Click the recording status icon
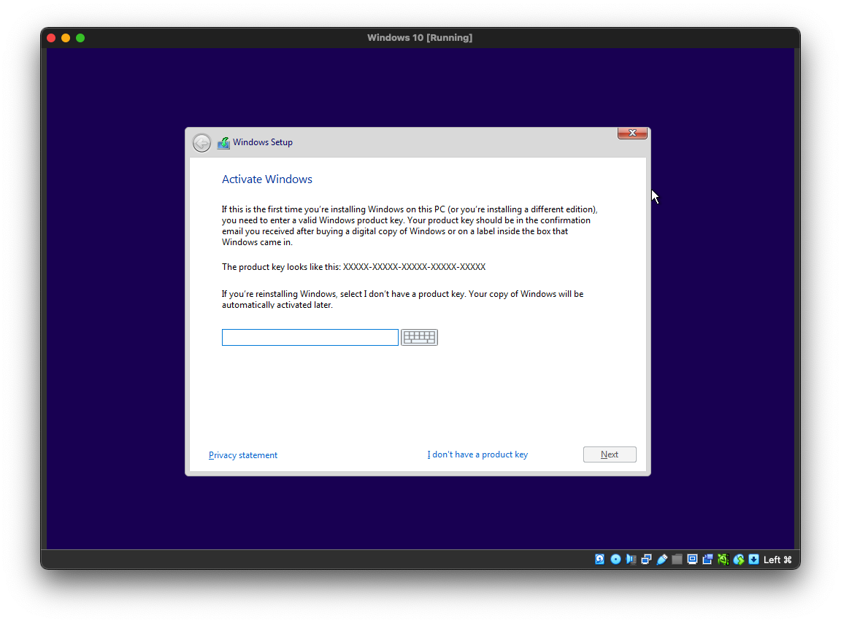The image size is (841, 623). tap(707, 560)
